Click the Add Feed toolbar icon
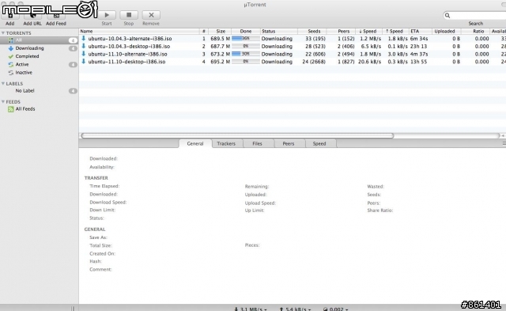Viewport: 506px width, 311px height. pos(56,15)
